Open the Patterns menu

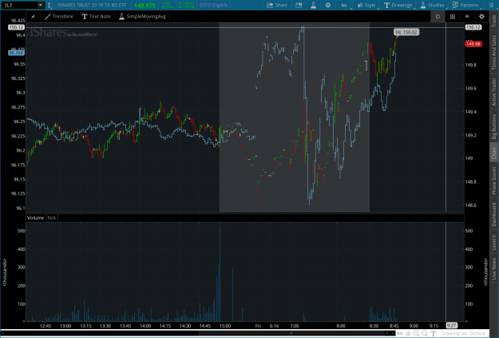click(465, 5)
